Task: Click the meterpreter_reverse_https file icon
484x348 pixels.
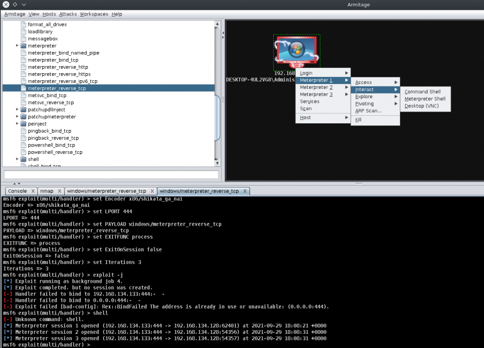Action: (24, 74)
